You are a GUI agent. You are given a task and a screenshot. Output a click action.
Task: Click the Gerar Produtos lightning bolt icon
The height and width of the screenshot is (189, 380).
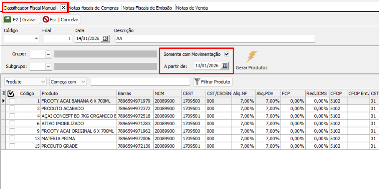tap(251, 57)
